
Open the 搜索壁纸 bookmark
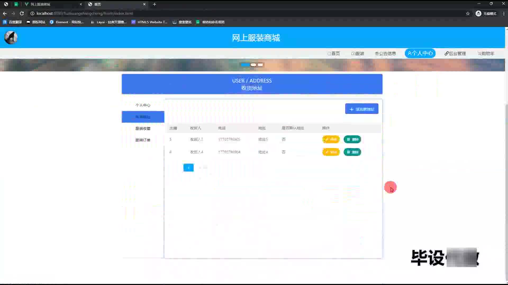click(182, 22)
